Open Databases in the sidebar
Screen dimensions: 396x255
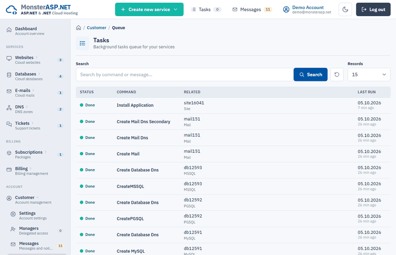pos(35,76)
